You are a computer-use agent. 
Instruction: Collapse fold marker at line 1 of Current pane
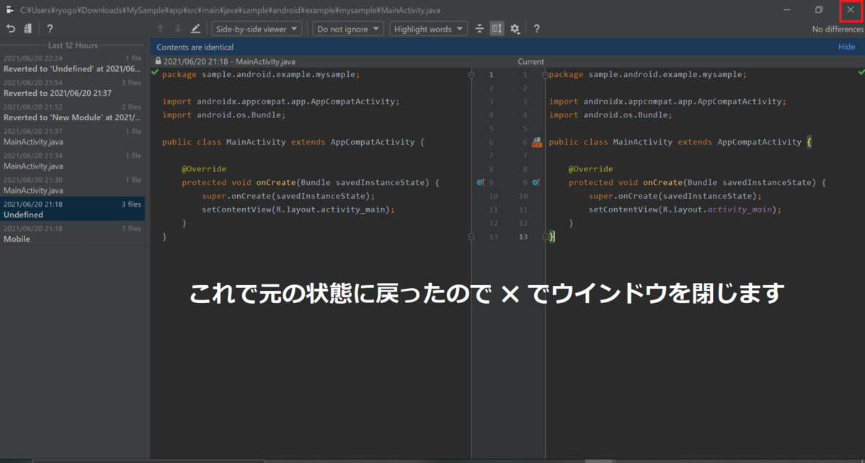point(545,75)
